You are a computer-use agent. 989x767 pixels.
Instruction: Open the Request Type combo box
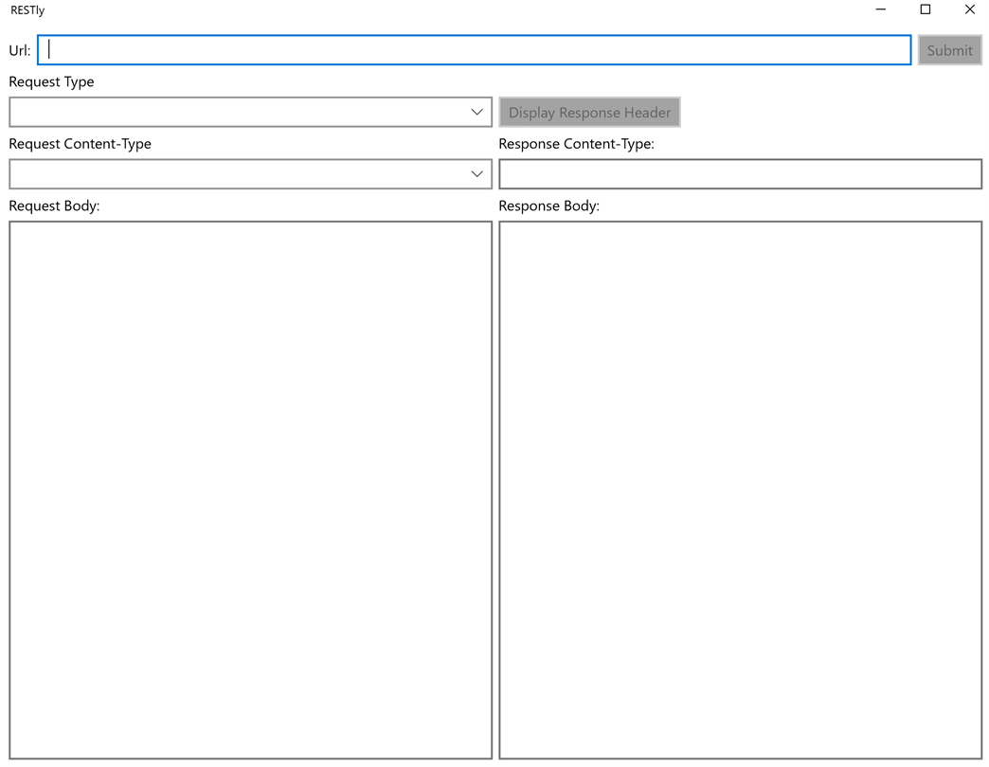point(250,112)
